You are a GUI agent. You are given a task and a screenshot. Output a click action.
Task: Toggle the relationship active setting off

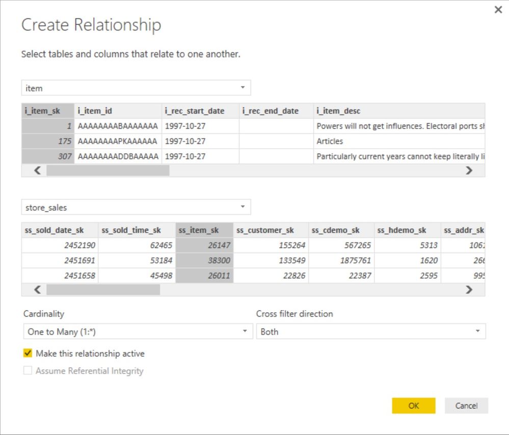28,353
